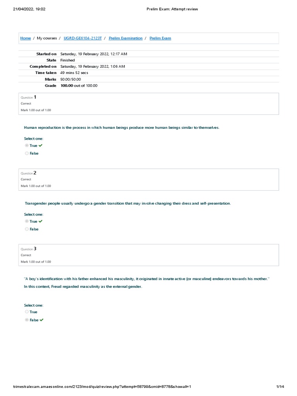Open the Home breadcrumb link

[x=26, y=38]
